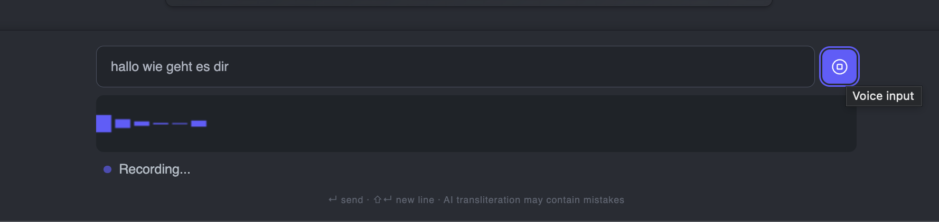Place cursor on the word 'geht'
The width and height of the screenshot is (939, 222).
(179, 67)
